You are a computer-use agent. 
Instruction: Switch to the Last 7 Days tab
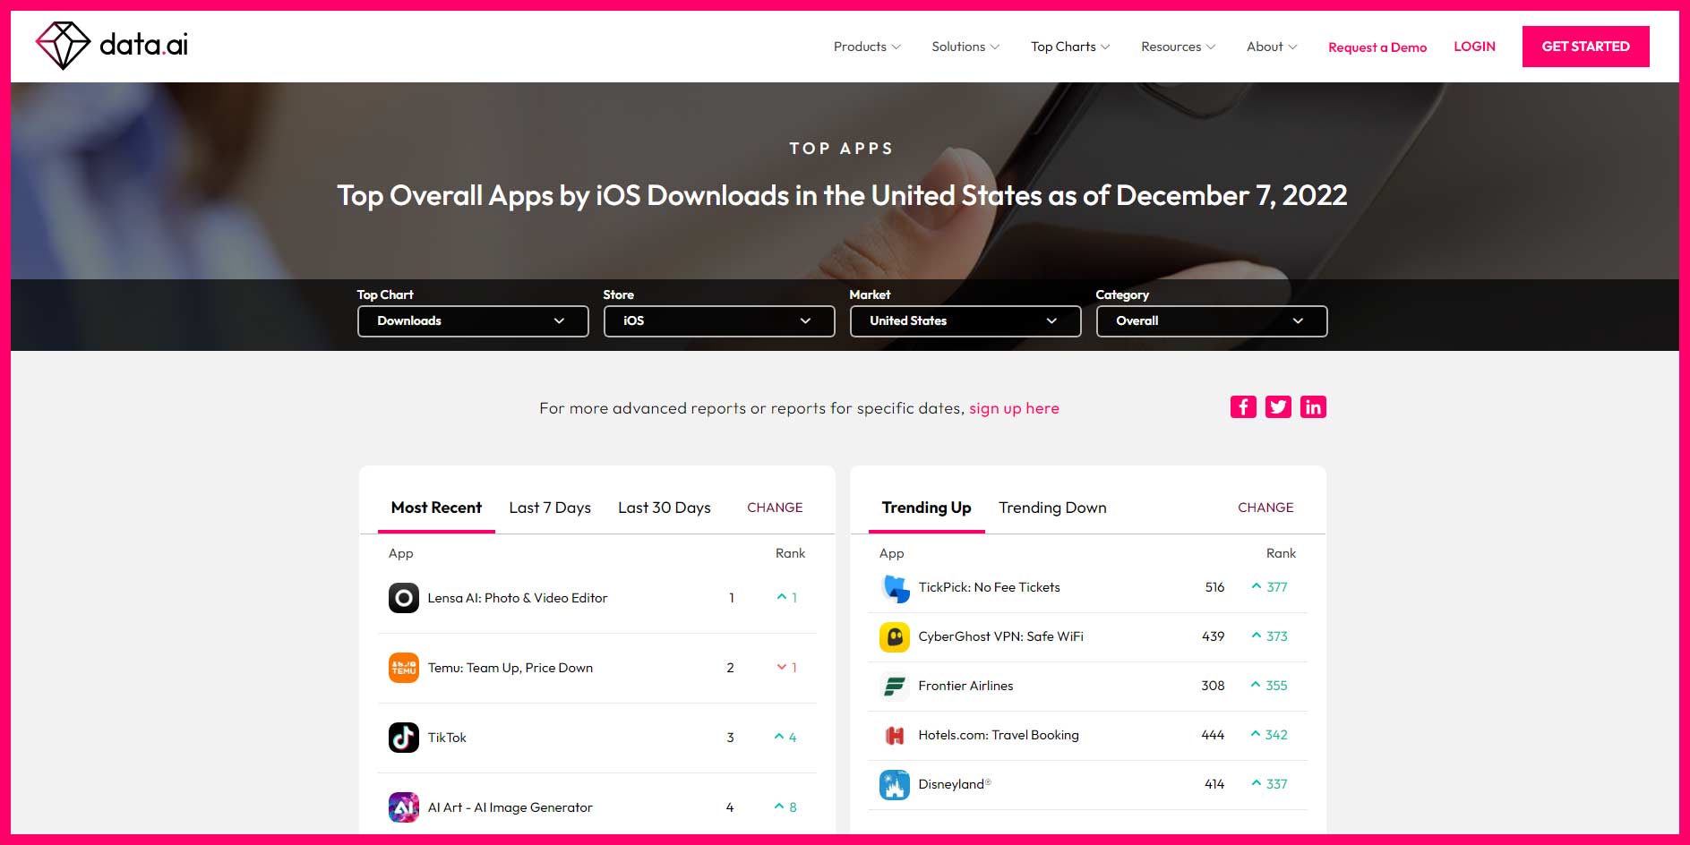pyautogui.click(x=549, y=508)
